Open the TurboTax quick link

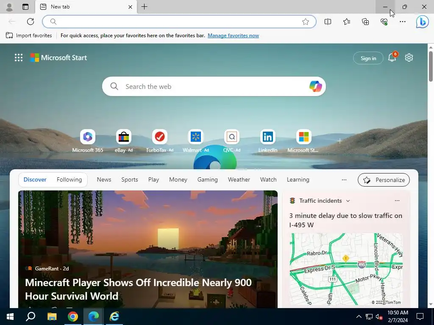[x=160, y=141]
